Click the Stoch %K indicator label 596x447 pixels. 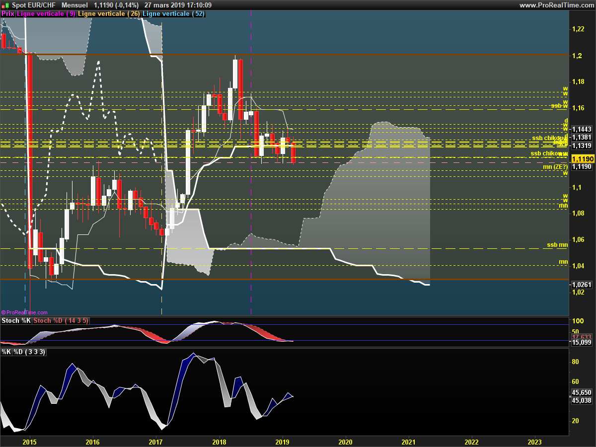(x=16, y=321)
